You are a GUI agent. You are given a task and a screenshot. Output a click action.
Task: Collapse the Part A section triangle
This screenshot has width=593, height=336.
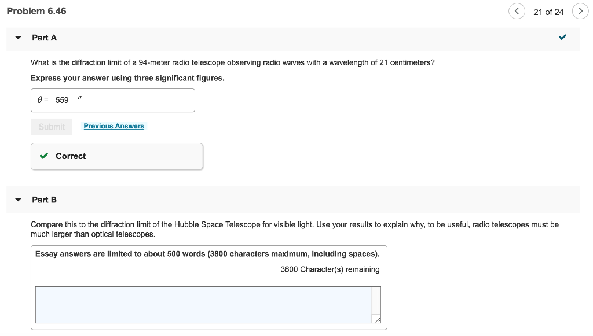pos(19,38)
